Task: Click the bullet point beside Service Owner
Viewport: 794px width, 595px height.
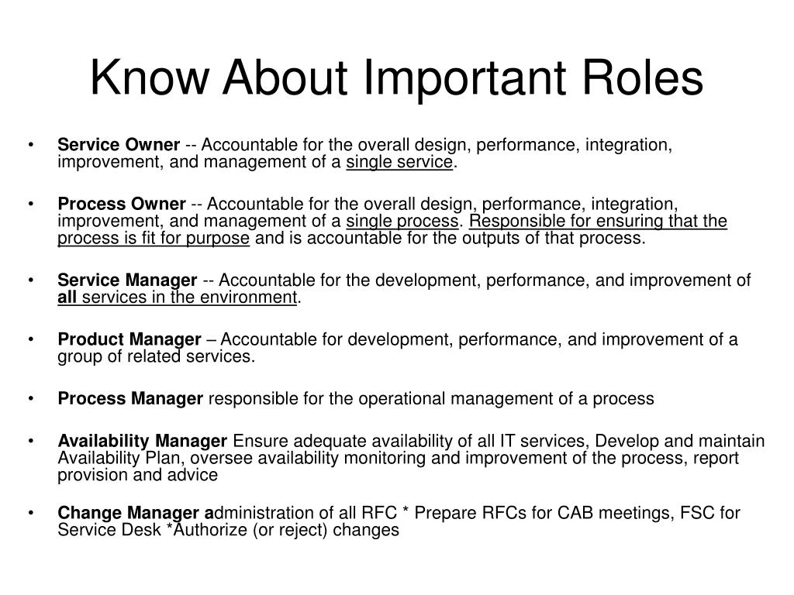Action: pos(31,145)
